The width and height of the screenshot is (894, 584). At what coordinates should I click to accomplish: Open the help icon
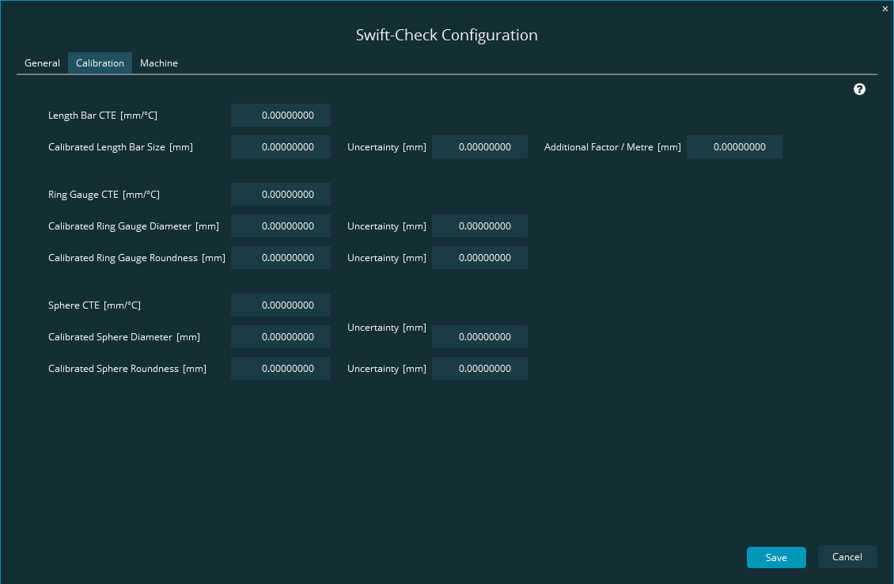(x=859, y=89)
